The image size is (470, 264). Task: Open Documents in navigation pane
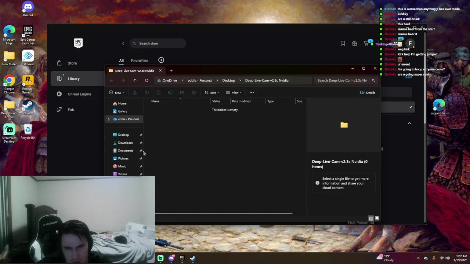[125, 150]
